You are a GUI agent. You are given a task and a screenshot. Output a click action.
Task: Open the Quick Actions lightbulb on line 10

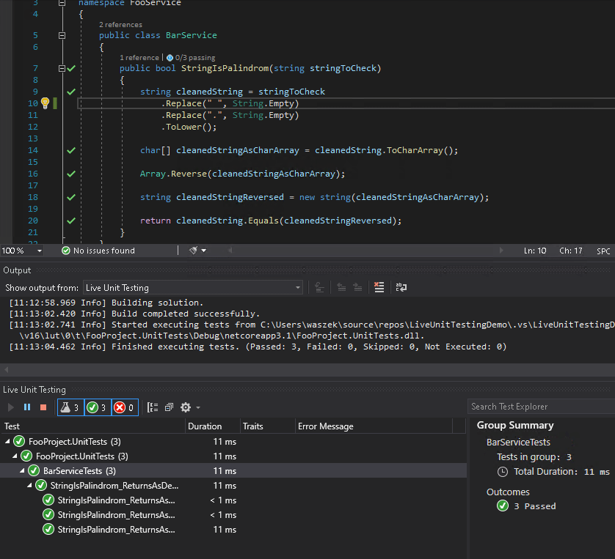click(x=46, y=103)
